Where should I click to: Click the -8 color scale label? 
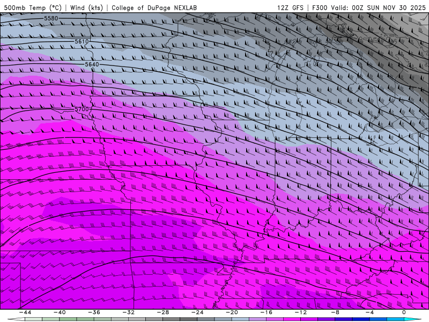click(336, 312)
